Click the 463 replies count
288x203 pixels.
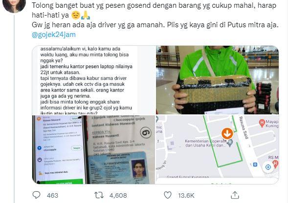(52, 196)
